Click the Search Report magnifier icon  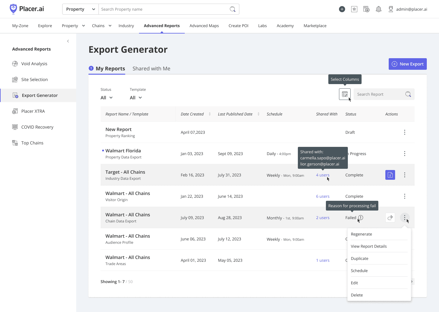[x=408, y=94]
